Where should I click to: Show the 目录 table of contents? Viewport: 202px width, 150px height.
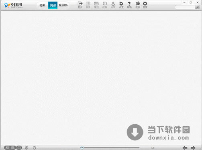point(88,5)
